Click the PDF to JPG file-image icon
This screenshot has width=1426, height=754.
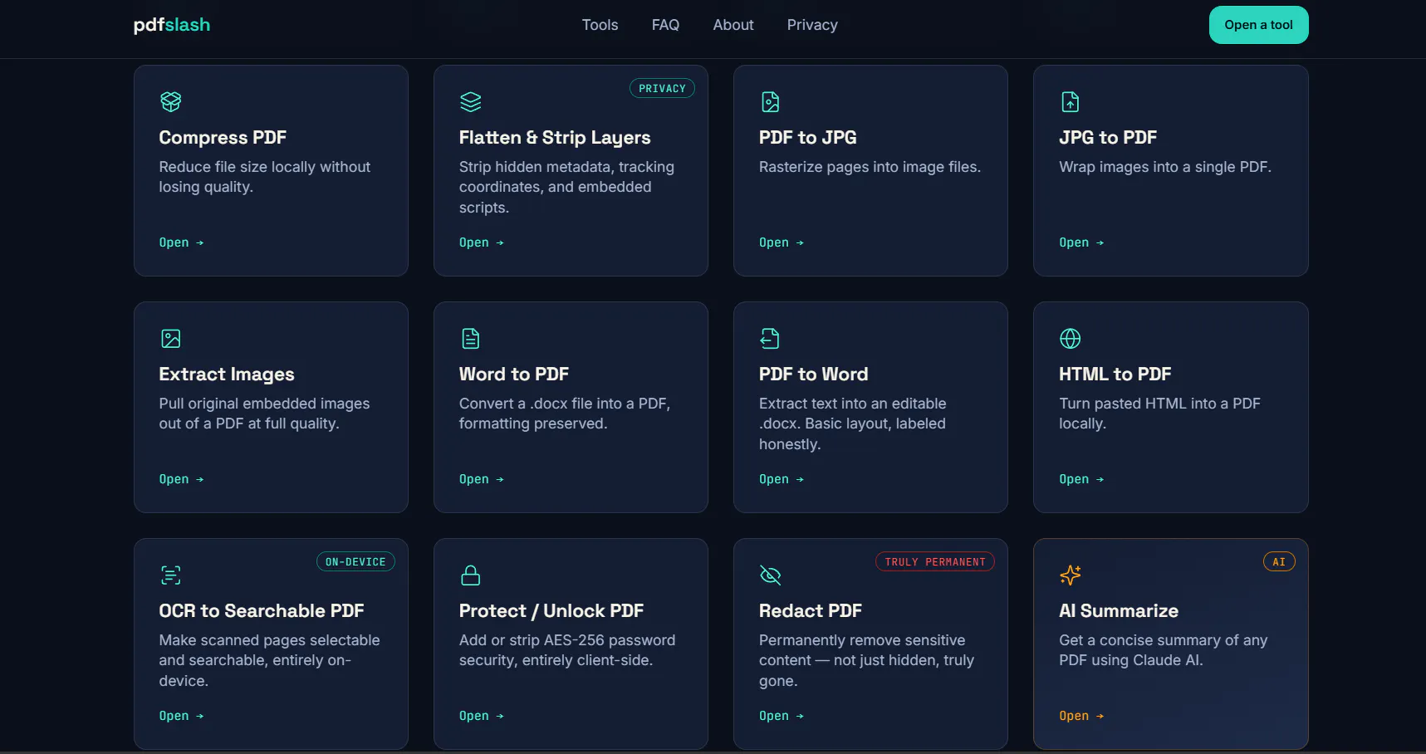click(x=770, y=102)
